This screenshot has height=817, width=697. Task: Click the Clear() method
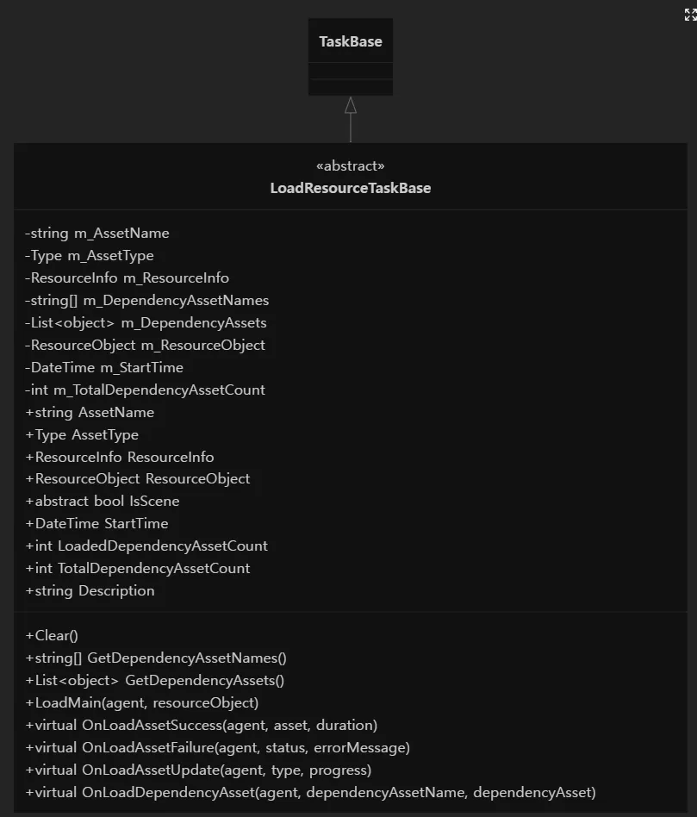pyautogui.click(x=52, y=635)
